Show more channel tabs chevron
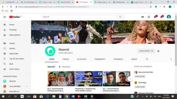This screenshot has height=99, width=177. (171, 59)
